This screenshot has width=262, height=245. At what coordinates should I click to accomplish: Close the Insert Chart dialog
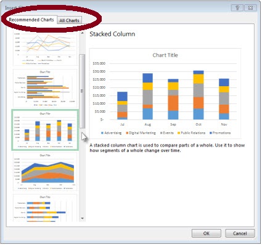[250, 8]
